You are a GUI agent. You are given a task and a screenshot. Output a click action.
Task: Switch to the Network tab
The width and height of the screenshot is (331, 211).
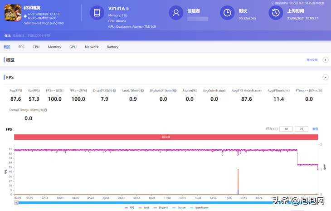pos(92,47)
